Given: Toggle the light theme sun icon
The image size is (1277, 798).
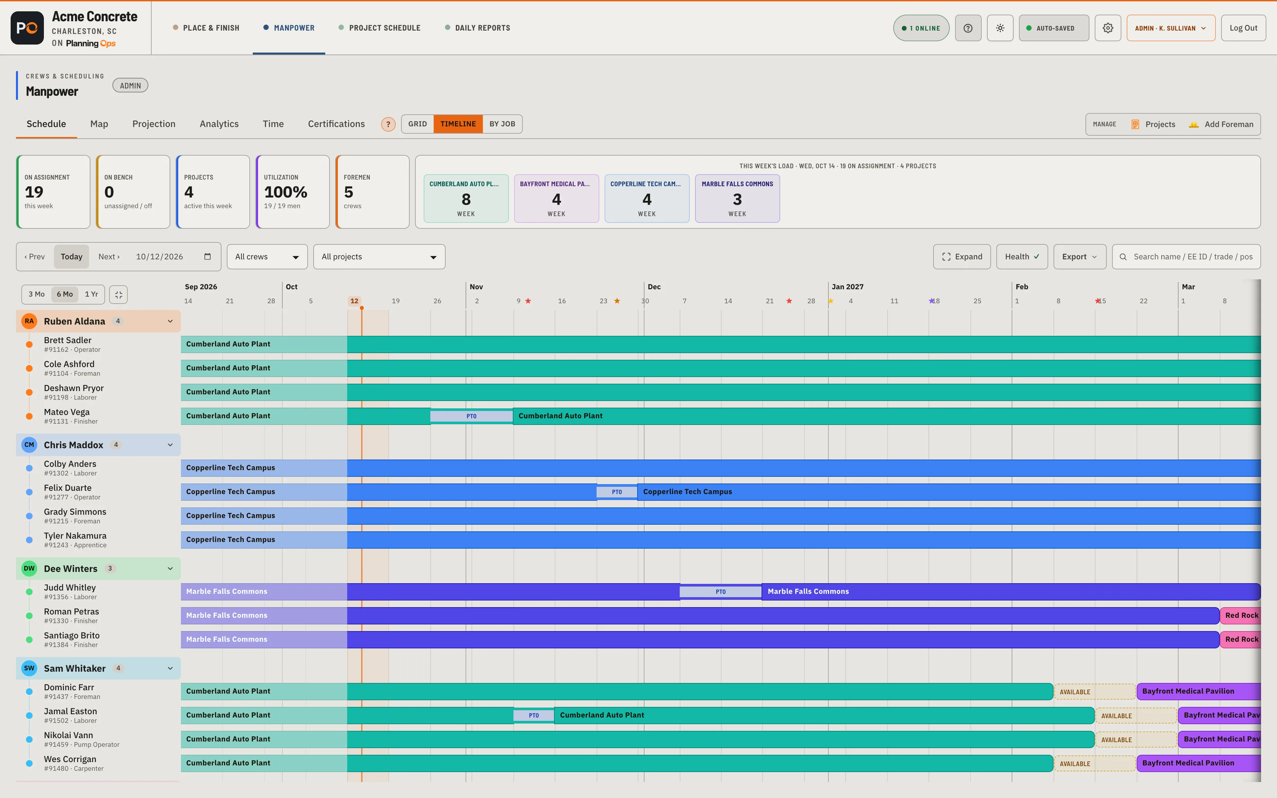Looking at the screenshot, I should coord(1000,28).
